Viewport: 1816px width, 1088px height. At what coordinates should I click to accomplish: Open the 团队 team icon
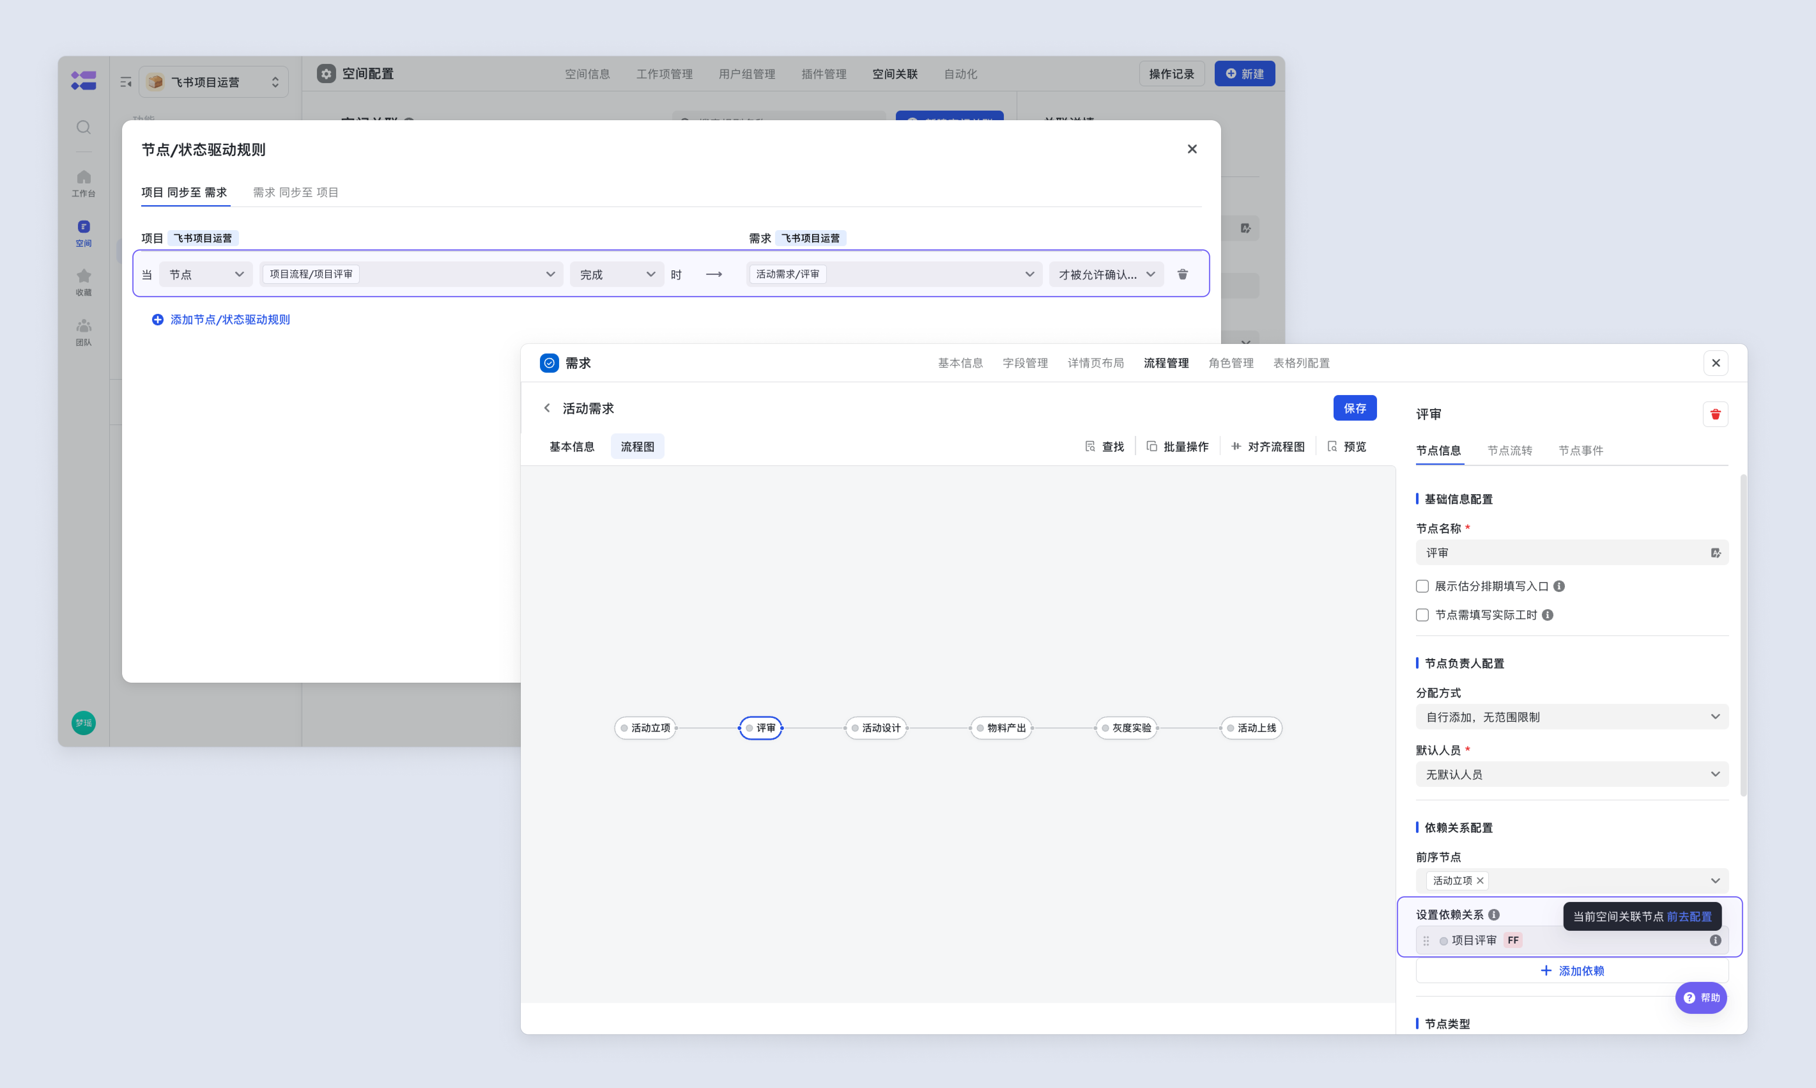(83, 332)
